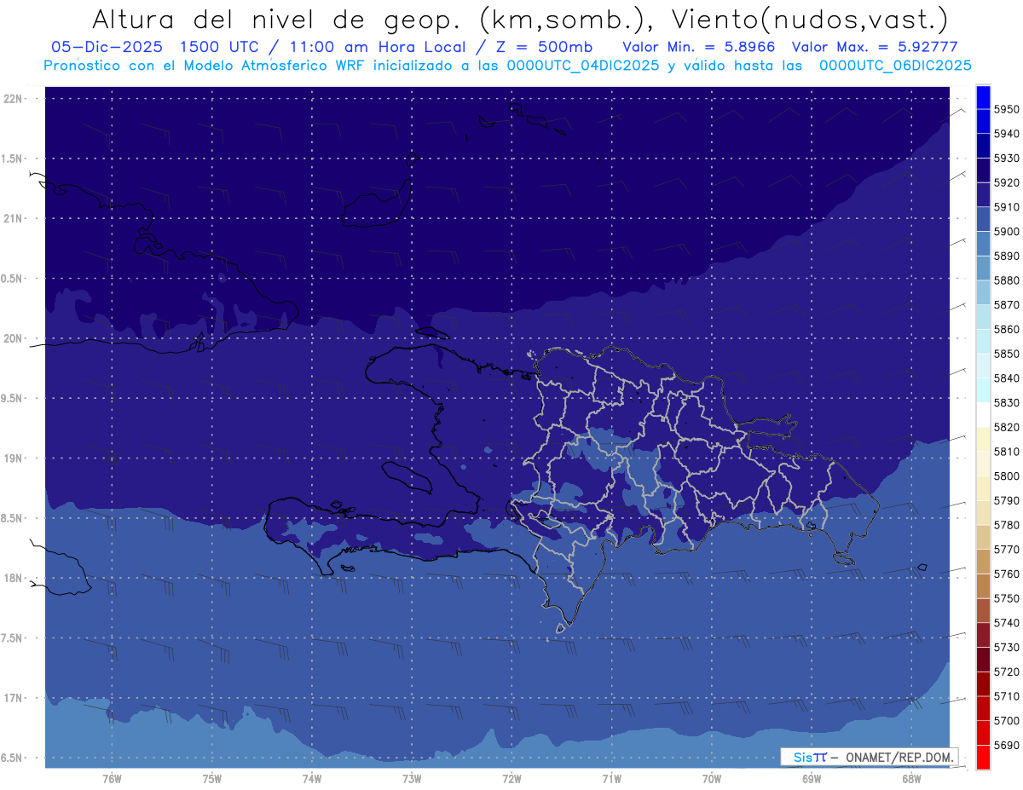The height and width of the screenshot is (790, 1023).
Task: Click the legend value '5700'
Action: [1006, 721]
